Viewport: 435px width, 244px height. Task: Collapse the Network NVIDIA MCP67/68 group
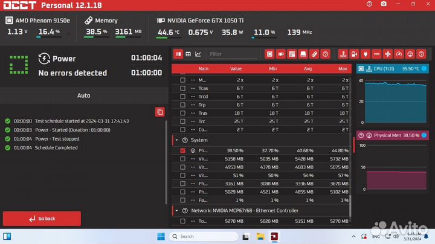click(x=176, y=211)
